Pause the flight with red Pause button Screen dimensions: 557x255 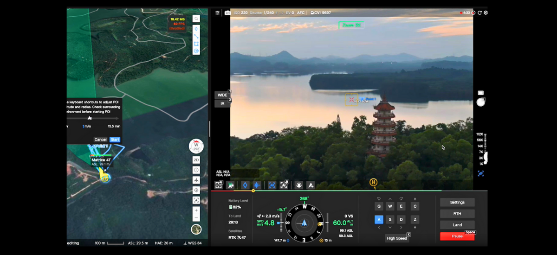[x=457, y=236]
